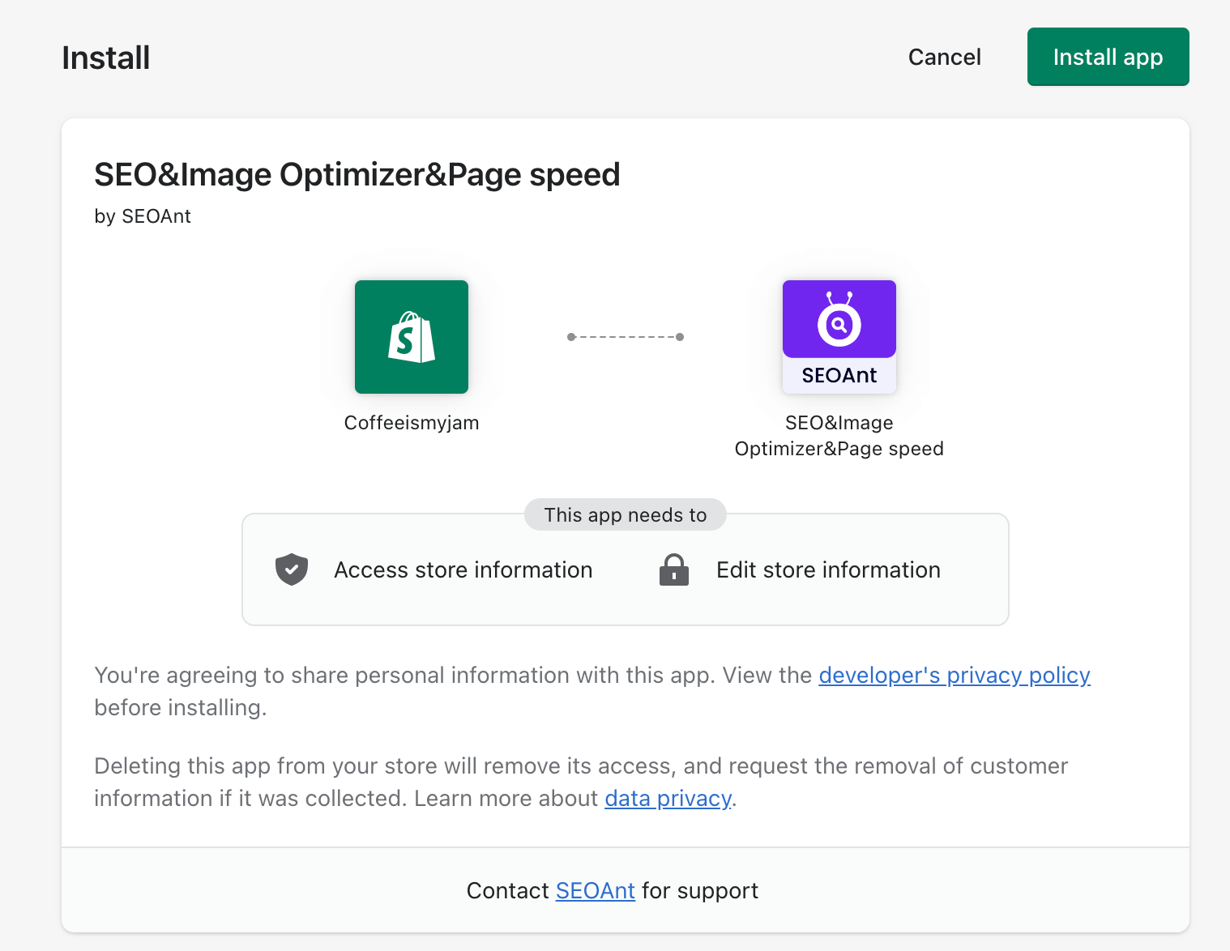Click the app name caption under SEOAnt icon
Screen dimensions: 1230x951
pyautogui.click(x=839, y=436)
